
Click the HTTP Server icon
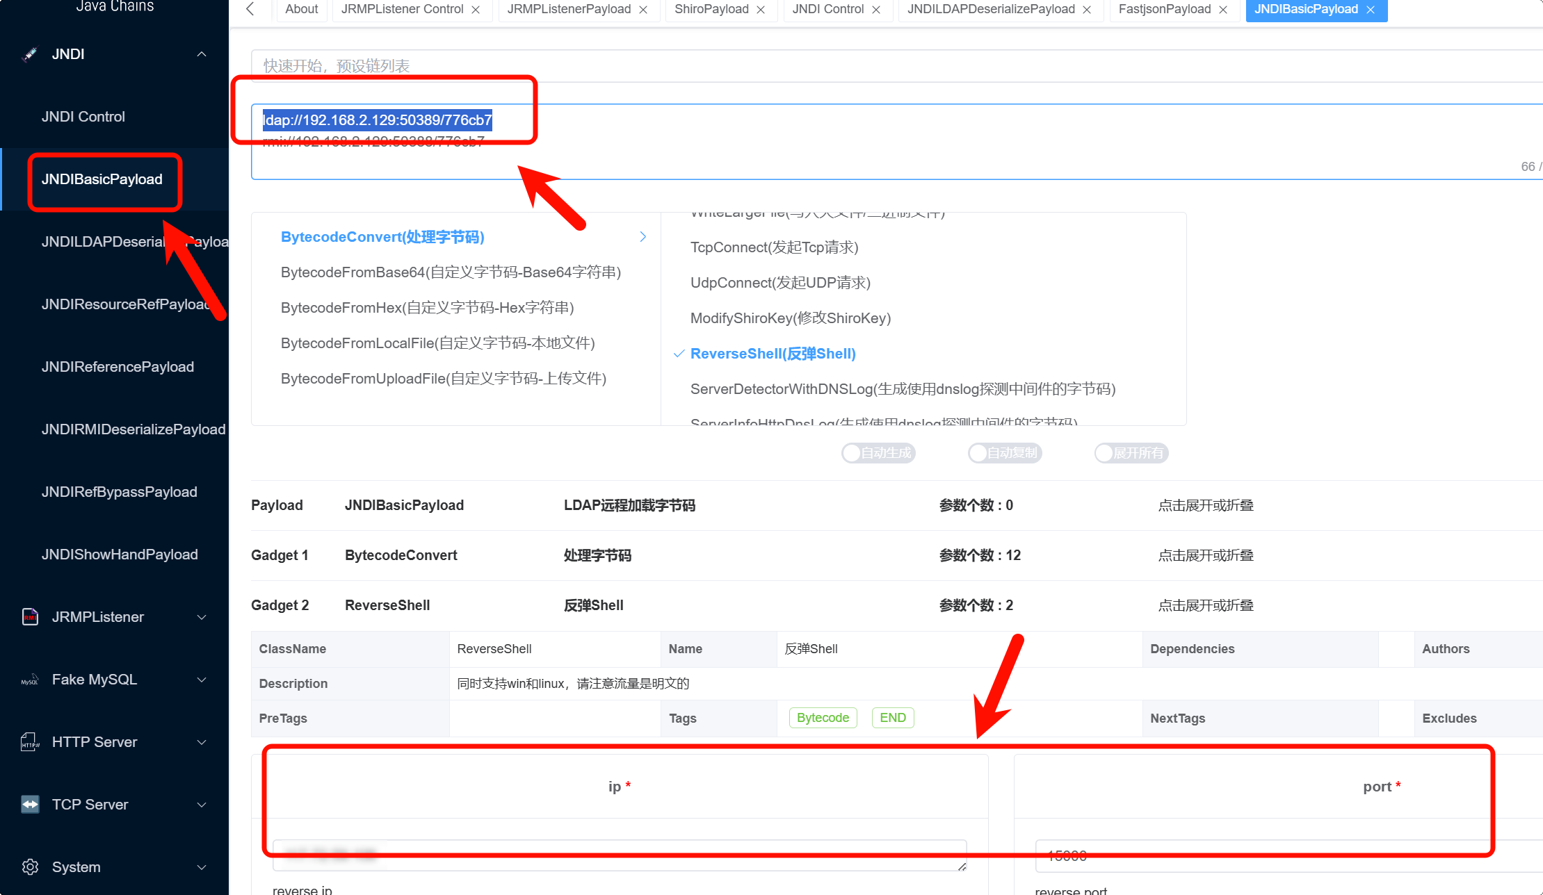pos(30,742)
